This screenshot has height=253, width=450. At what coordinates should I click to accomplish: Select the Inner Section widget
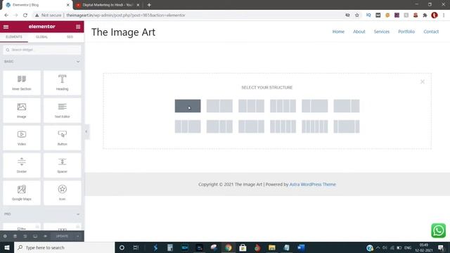tap(22, 83)
